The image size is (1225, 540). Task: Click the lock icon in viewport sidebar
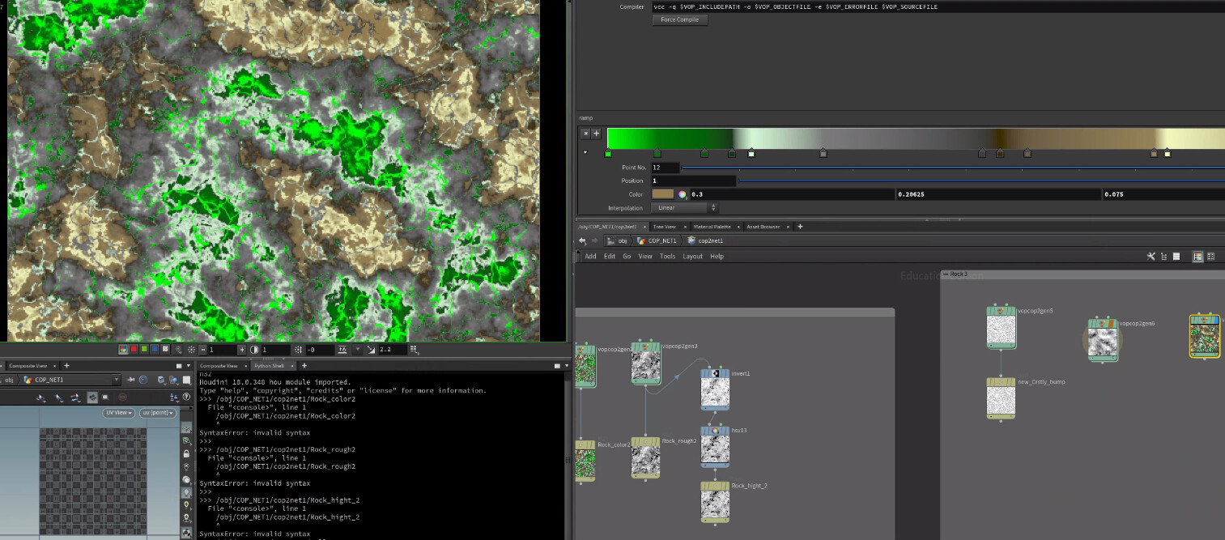(187, 454)
